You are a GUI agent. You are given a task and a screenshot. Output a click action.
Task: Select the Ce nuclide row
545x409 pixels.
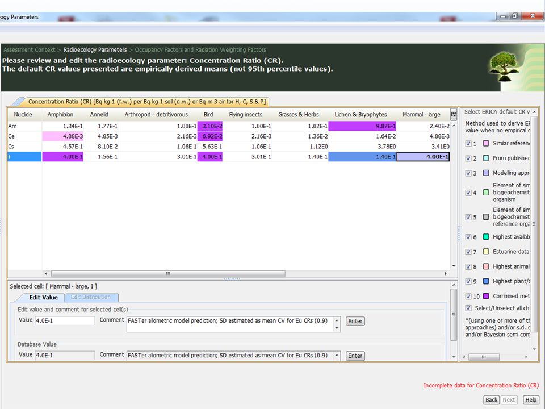click(24, 136)
